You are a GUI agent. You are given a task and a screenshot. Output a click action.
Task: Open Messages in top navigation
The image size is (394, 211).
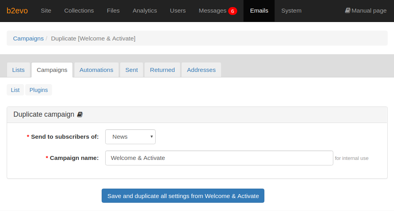[213, 11]
